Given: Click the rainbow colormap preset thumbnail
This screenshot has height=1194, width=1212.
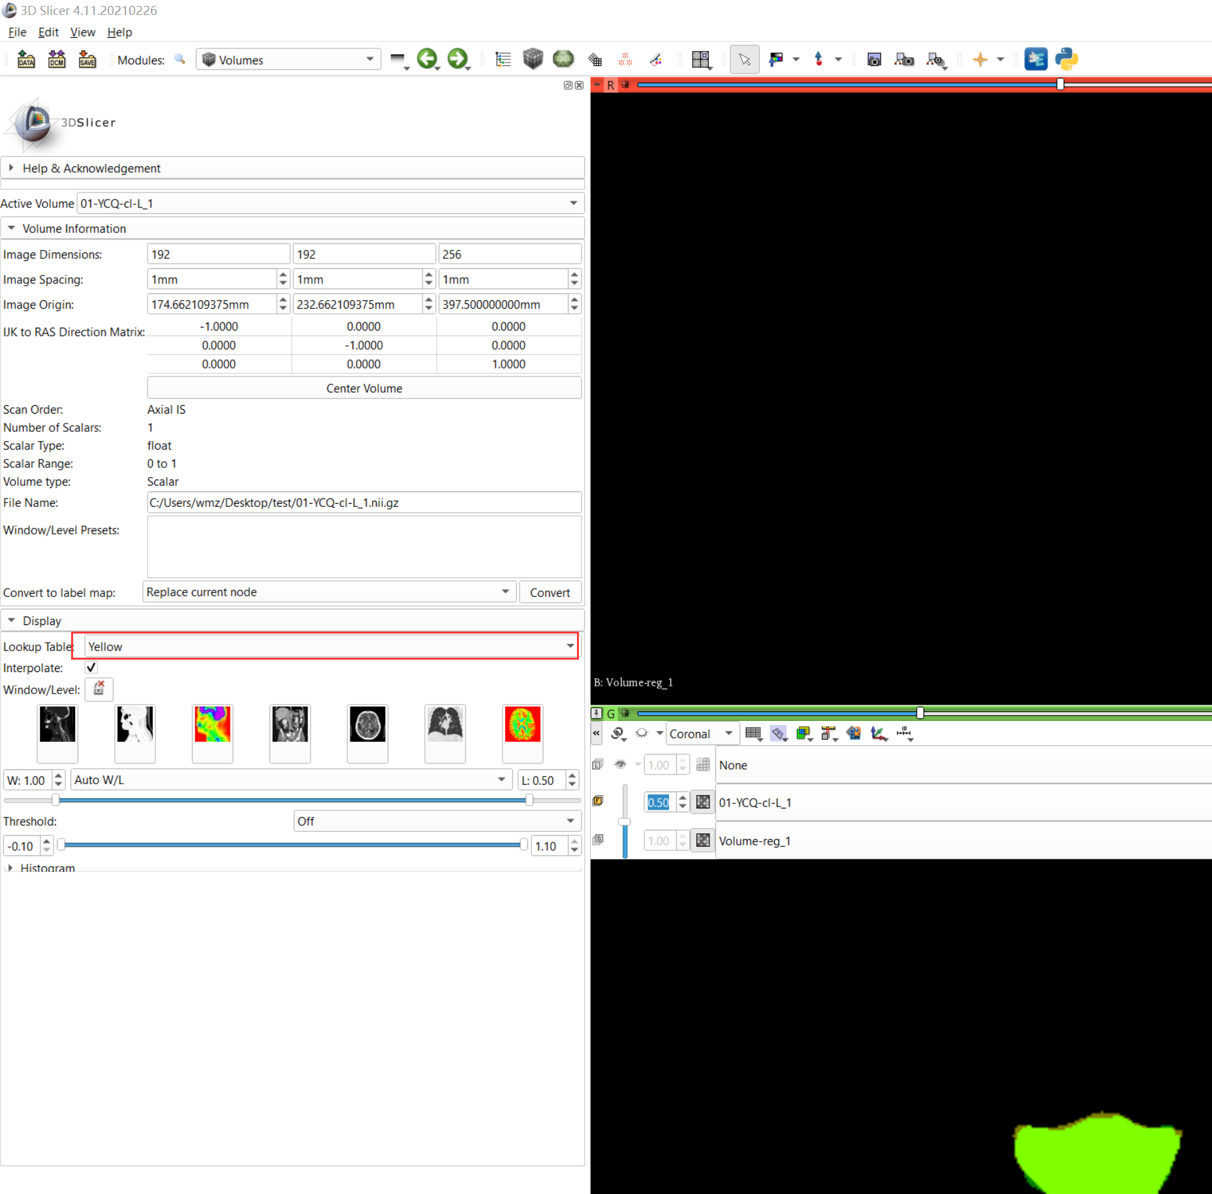Looking at the screenshot, I should coord(212,733).
